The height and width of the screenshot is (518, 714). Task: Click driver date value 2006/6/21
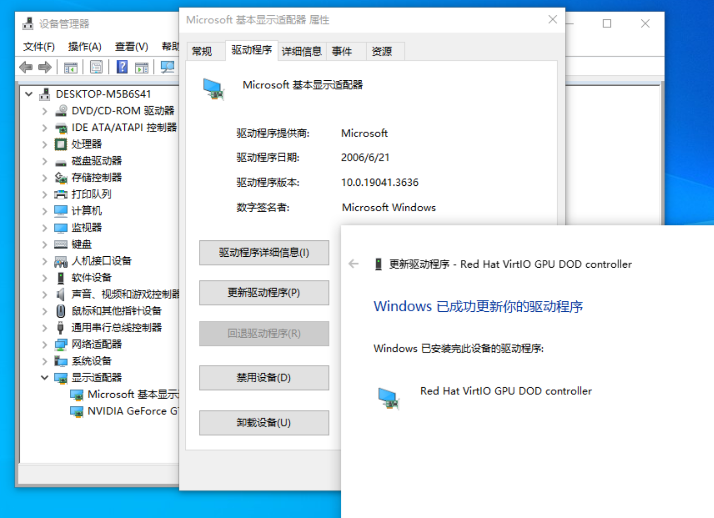click(365, 158)
